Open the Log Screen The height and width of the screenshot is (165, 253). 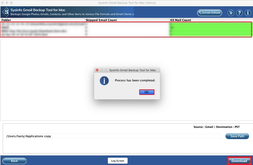click(x=118, y=161)
